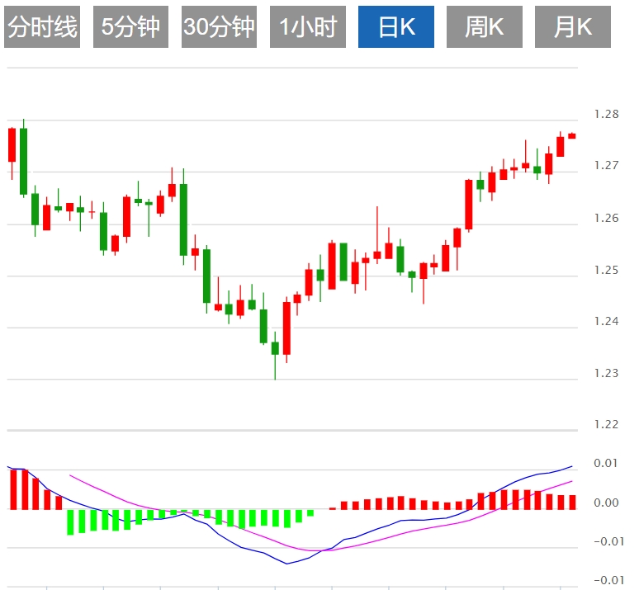This screenshot has height=590, width=639.
Task: Select the 30分钟 interval tab
Action: click(220, 27)
